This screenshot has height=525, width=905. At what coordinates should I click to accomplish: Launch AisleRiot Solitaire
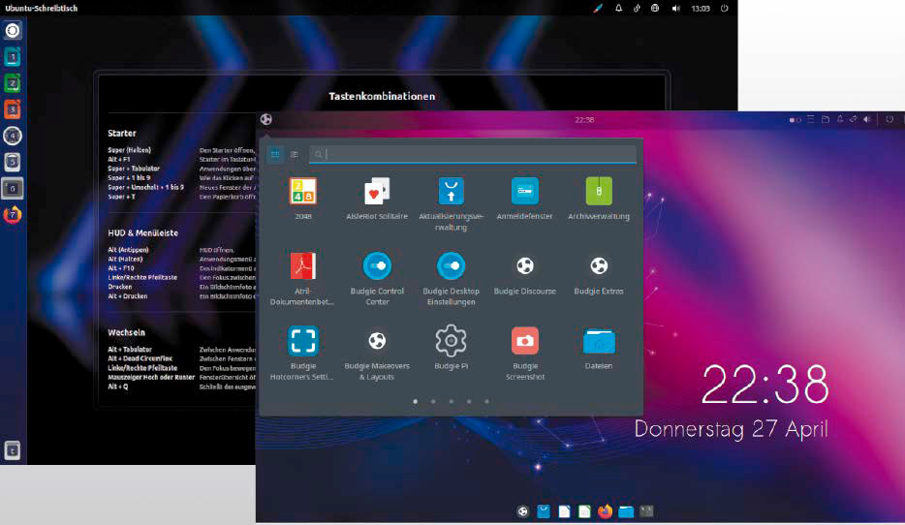[x=377, y=198]
